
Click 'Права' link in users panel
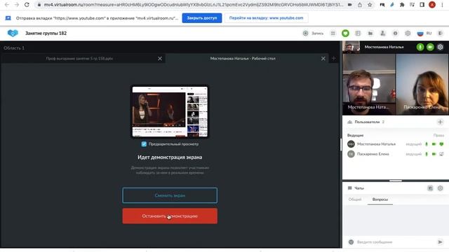click(438, 135)
